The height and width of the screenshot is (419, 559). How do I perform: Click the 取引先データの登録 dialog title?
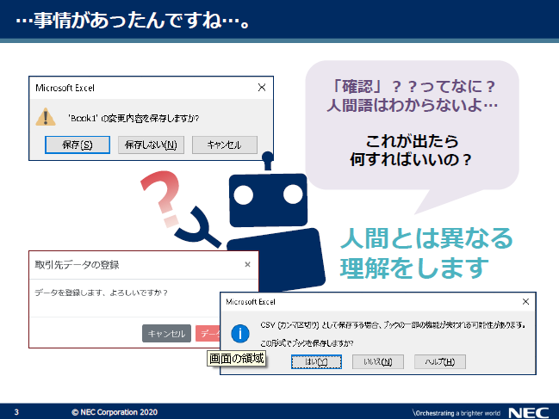pos(77,265)
